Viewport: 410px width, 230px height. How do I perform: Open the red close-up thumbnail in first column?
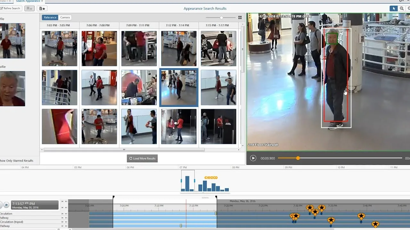[60, 126]
